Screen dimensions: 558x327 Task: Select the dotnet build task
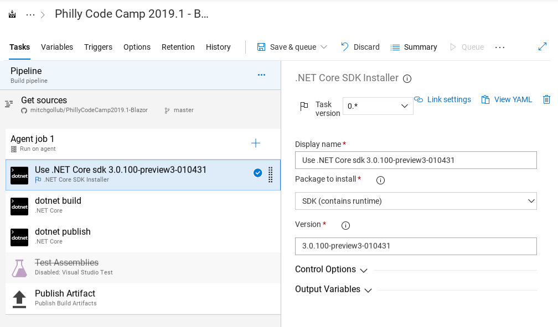tap(143, 206)
